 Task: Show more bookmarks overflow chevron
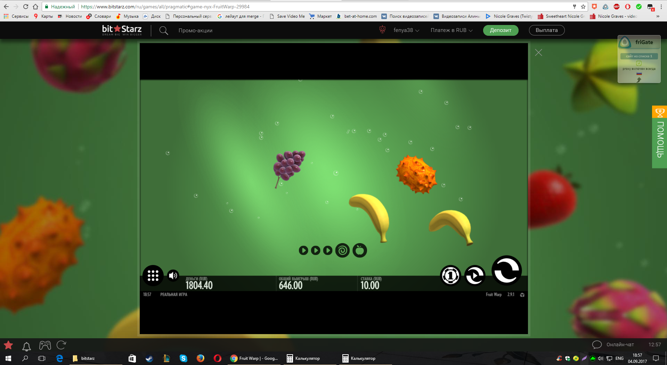point(658,16)
